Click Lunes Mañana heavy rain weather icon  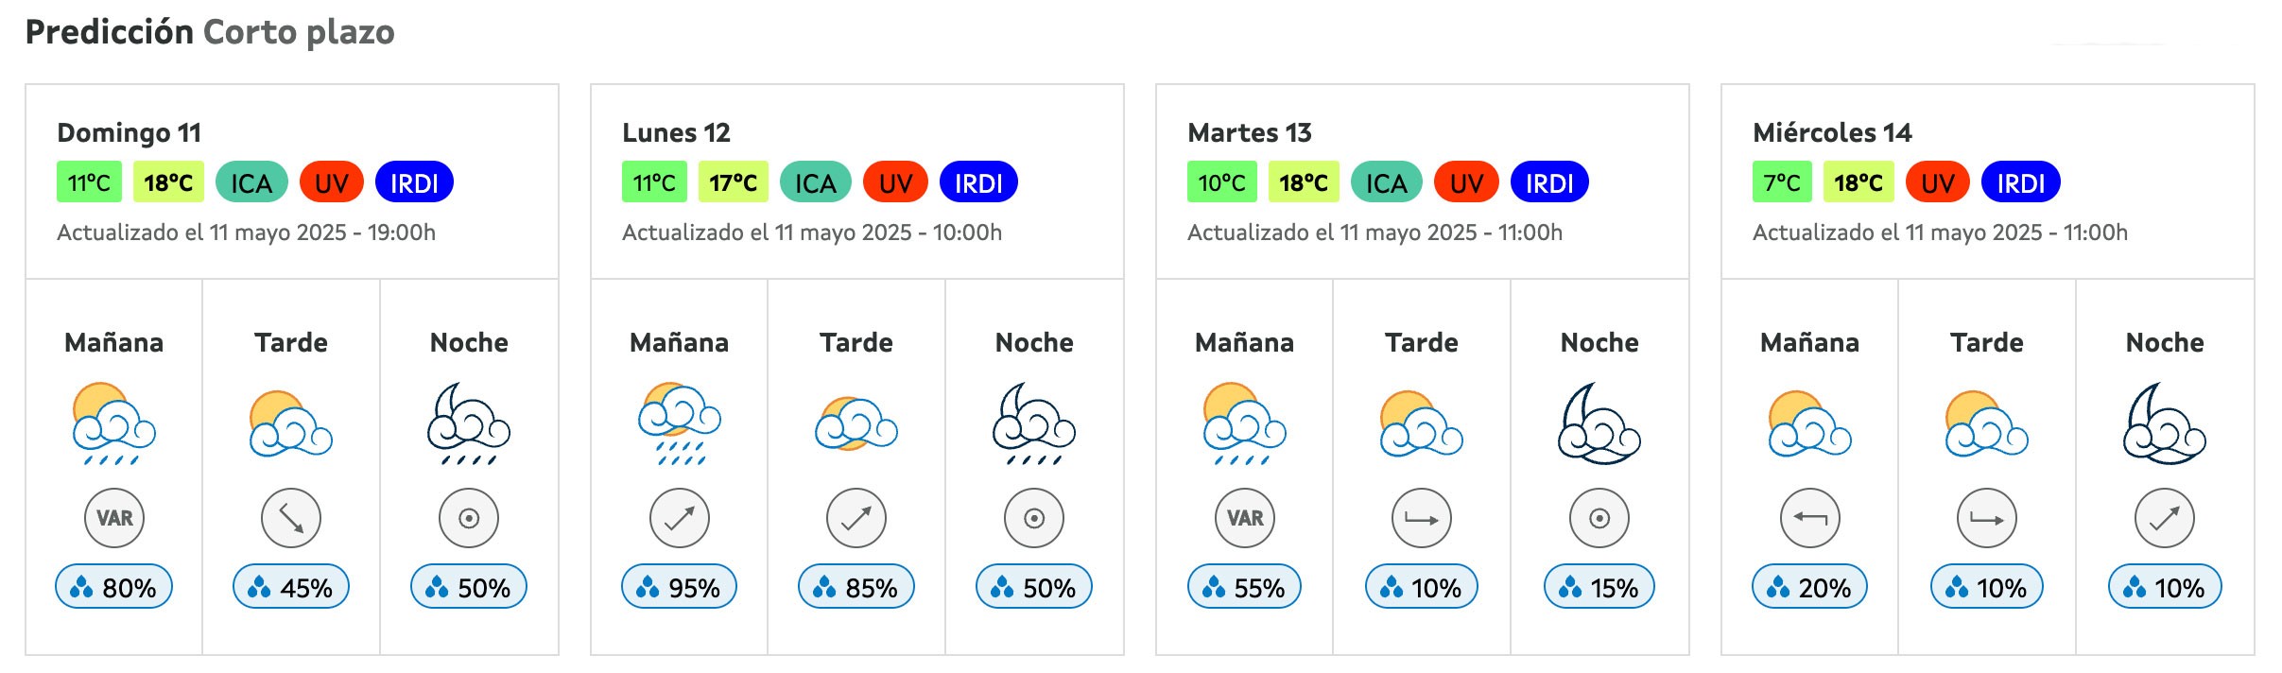coord(680,423)
